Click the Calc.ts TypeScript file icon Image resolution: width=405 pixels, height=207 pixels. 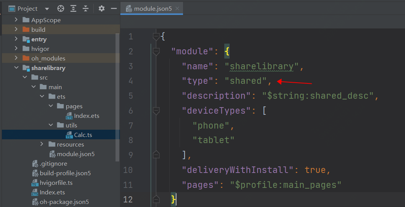(x=69, y=135)
